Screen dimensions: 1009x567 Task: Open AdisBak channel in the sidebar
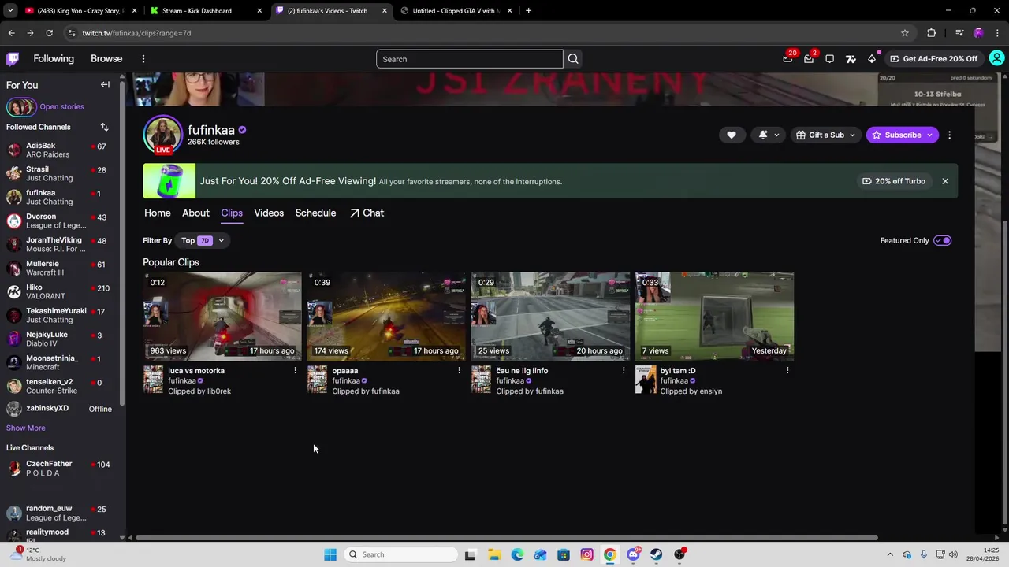(x=60, y=150)
